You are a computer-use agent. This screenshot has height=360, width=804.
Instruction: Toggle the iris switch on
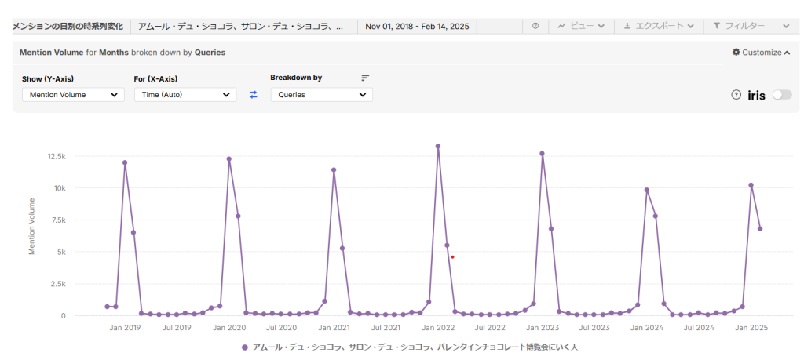coord(783,95)
